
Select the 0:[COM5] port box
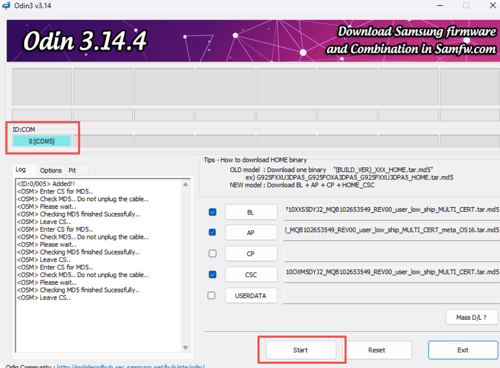[42, 141]
